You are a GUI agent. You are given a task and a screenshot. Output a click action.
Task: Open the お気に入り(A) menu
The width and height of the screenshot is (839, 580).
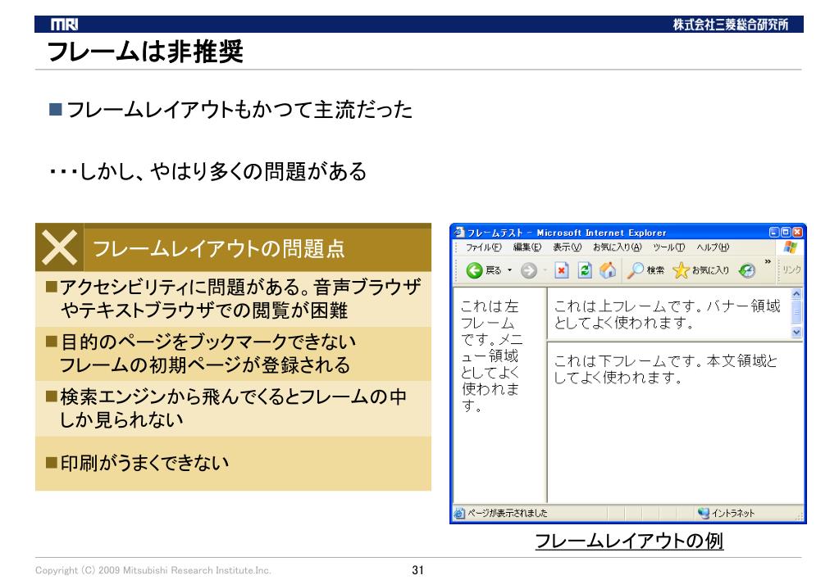(617, 247)
